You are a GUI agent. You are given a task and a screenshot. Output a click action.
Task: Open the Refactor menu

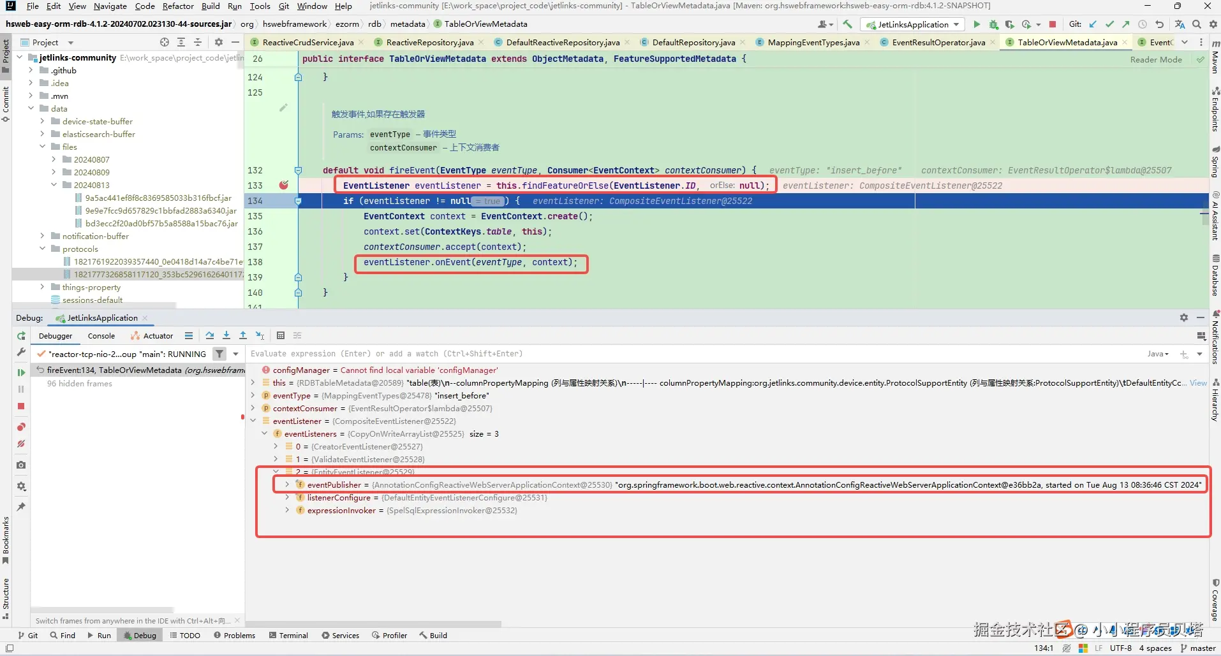178,6
